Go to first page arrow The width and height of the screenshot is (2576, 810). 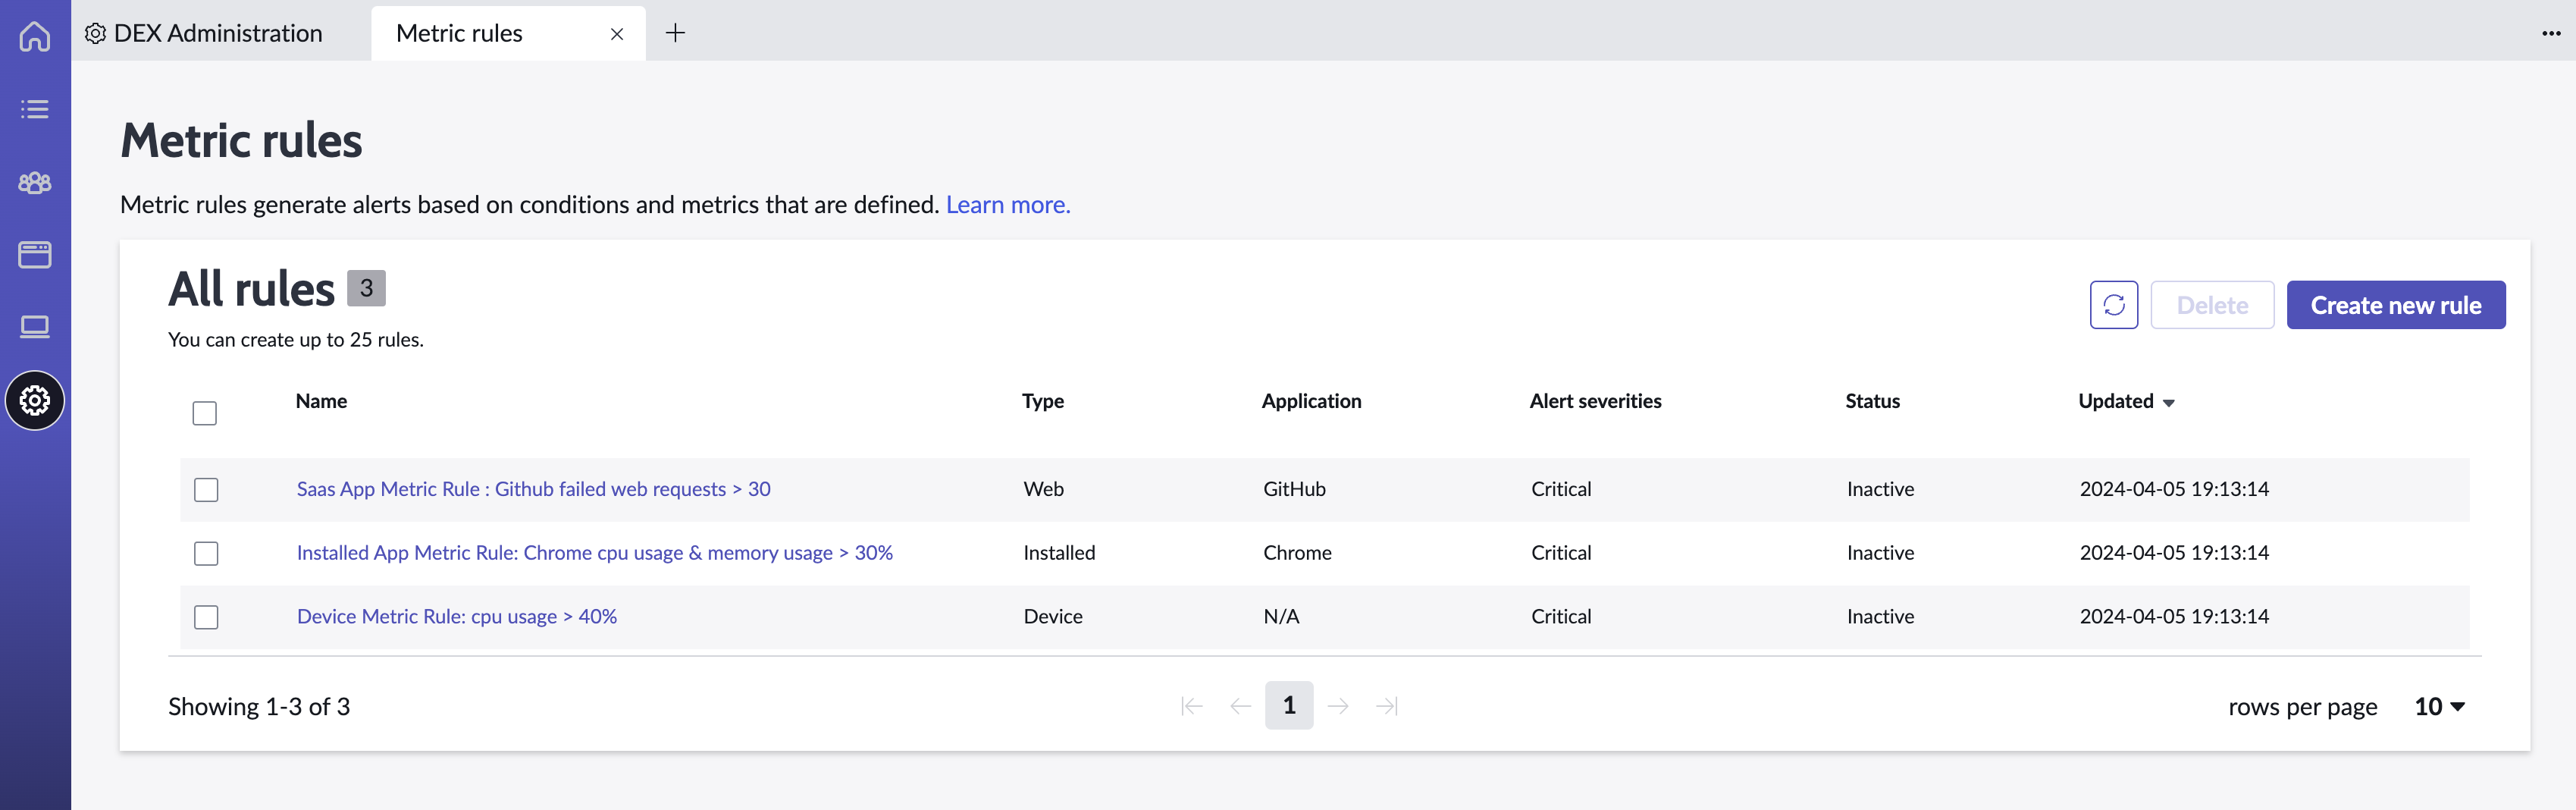click(x=1191, y=706)
